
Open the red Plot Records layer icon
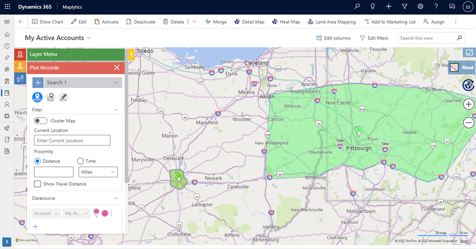pyautogui.click(x=20, y=54)
